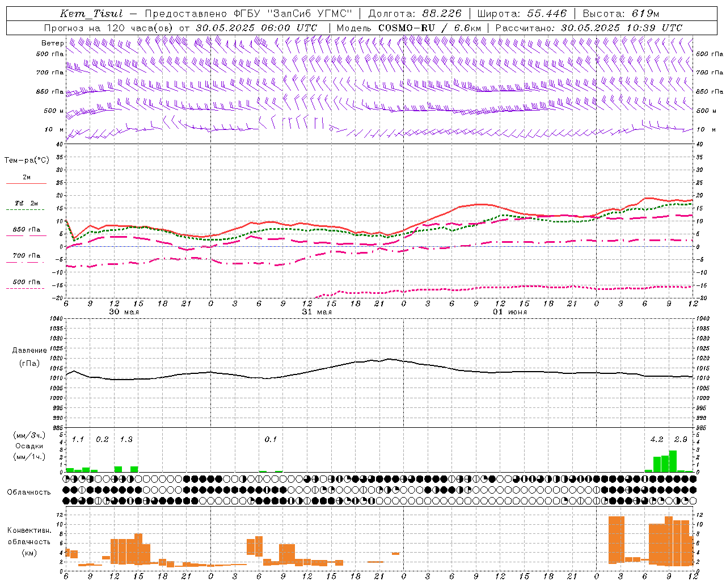Select the elevation text Высота: 619м

621,14
